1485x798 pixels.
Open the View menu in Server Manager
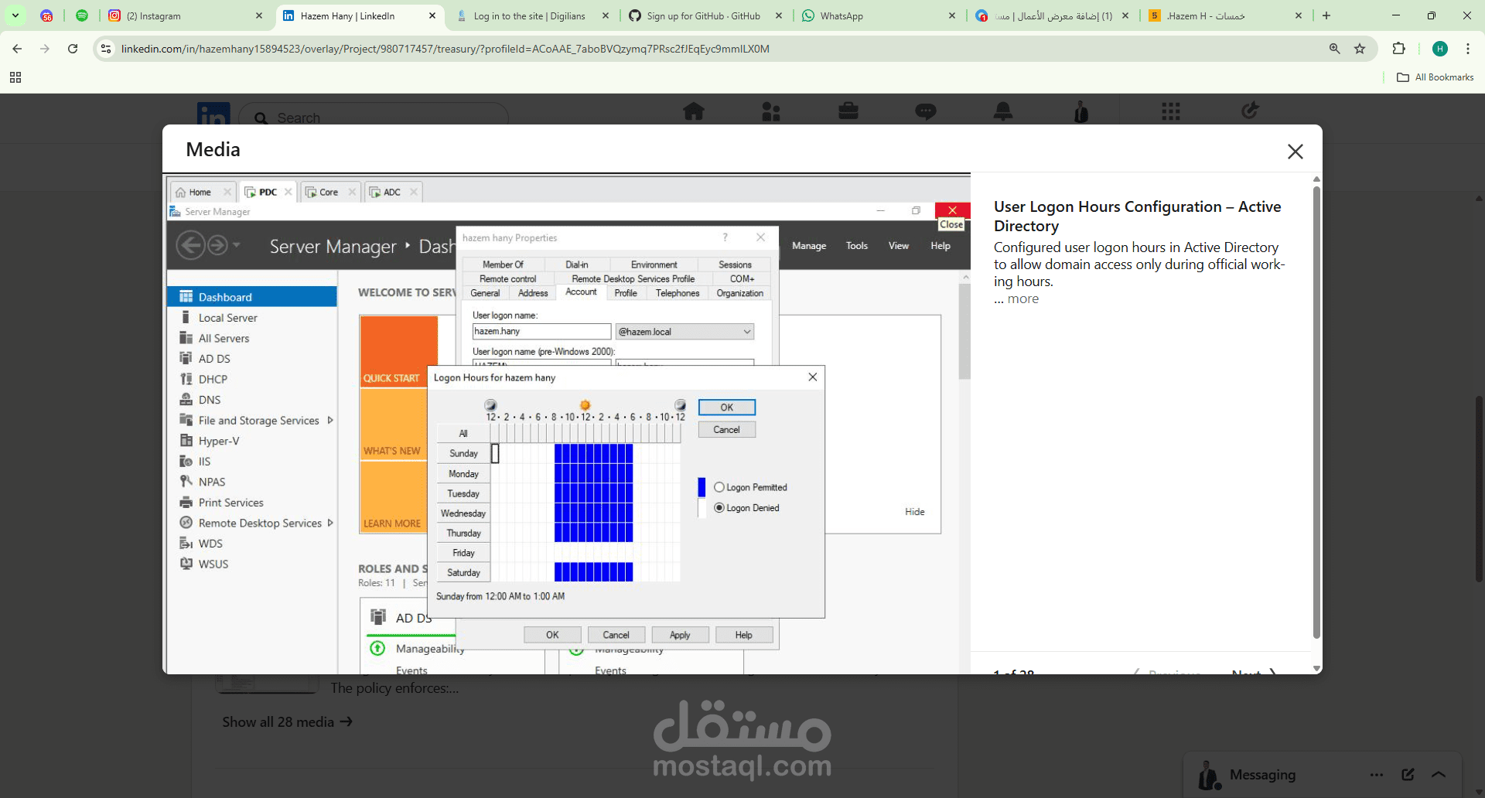tap(899, 246)
